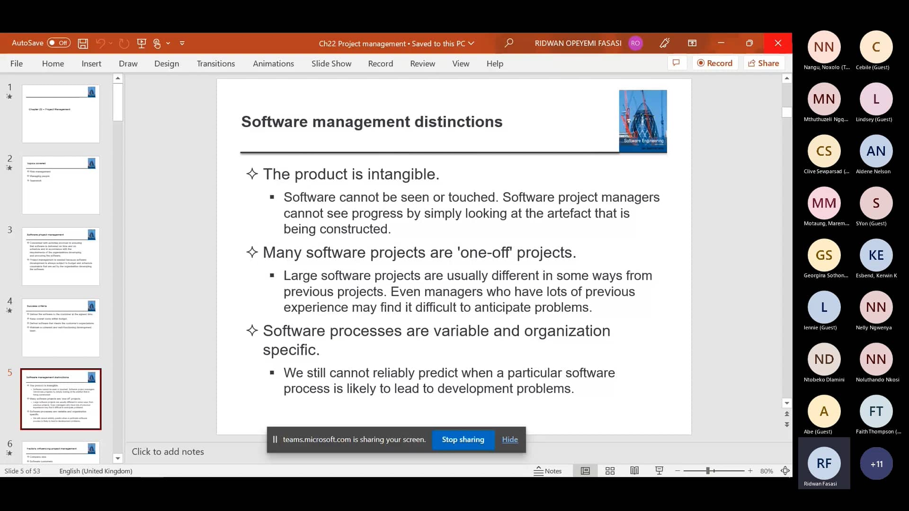Toggle the Notes pane button

[x=548, y=471]
